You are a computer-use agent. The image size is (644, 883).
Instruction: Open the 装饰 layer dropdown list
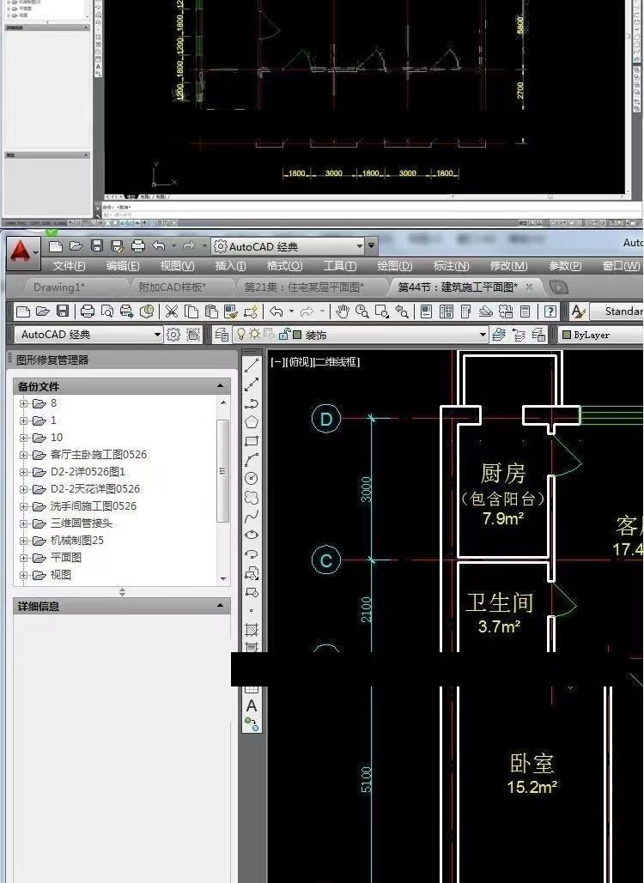click(x=483, y=335)
